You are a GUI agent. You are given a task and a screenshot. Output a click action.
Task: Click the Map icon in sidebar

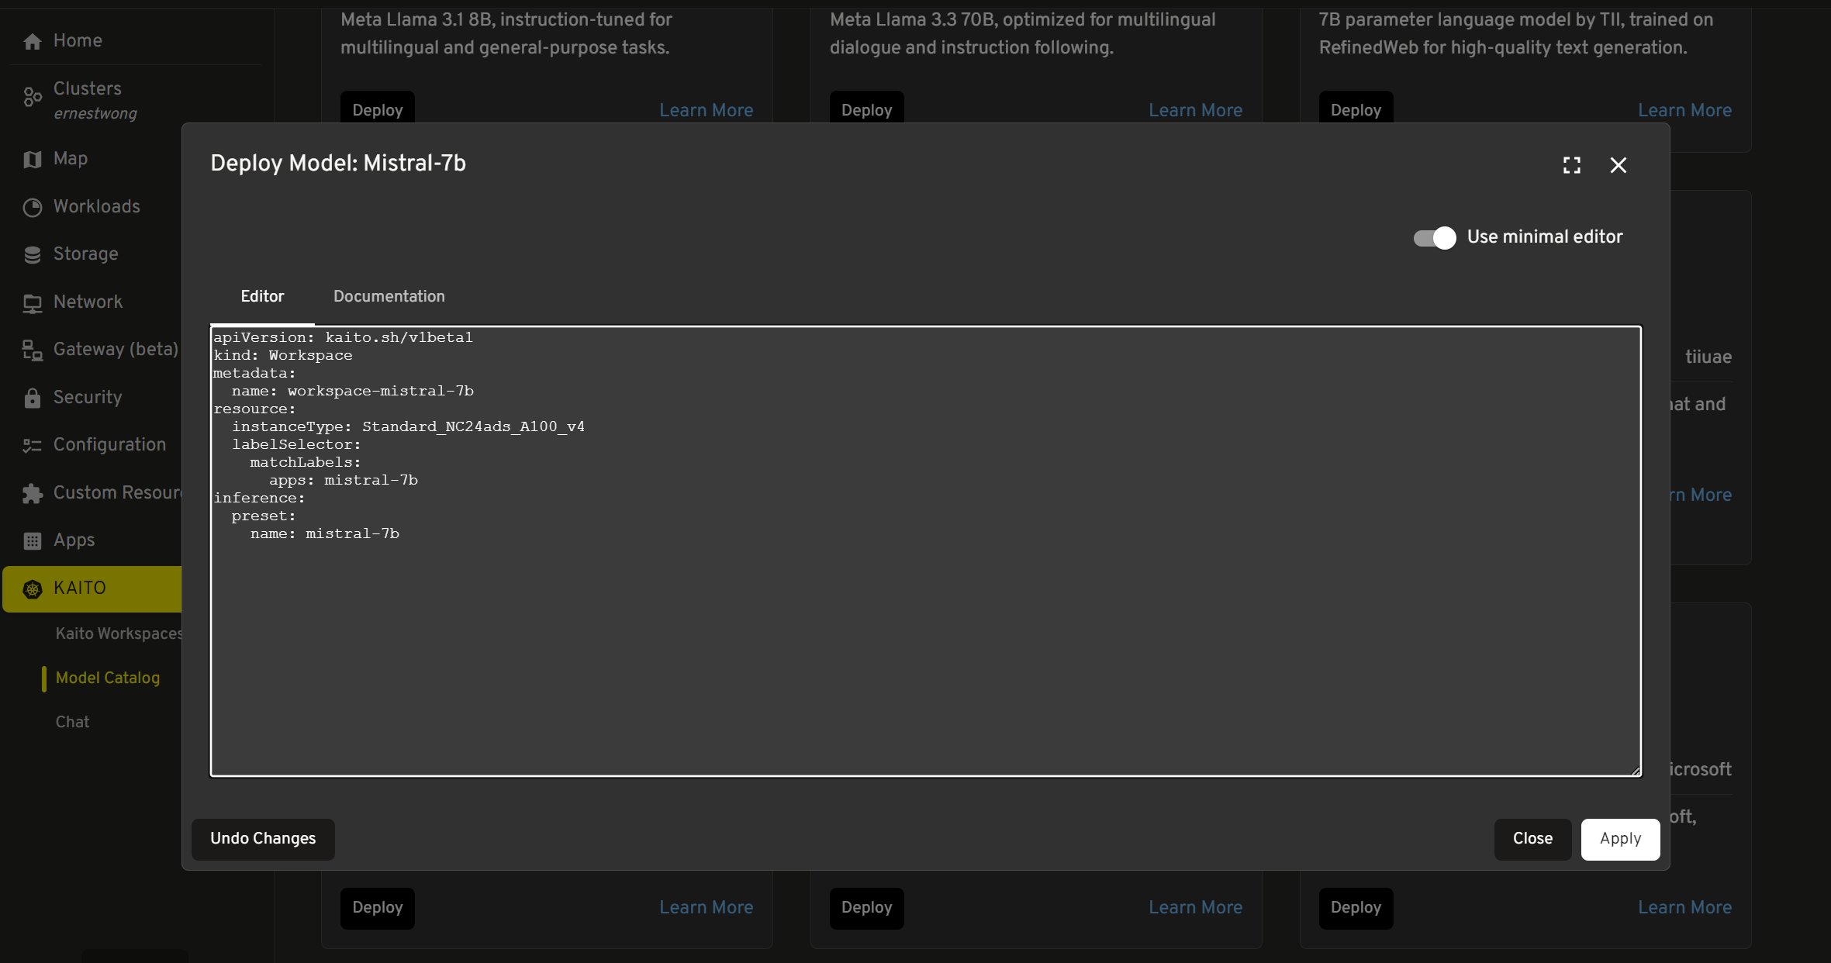click(33, 159)
